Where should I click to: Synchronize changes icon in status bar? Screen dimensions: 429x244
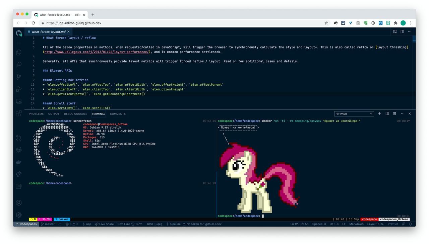tap(60, 224)
